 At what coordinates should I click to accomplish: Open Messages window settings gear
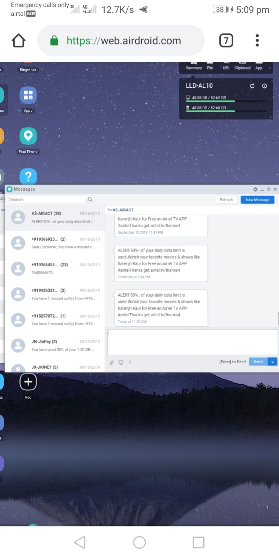pos(255,189)
